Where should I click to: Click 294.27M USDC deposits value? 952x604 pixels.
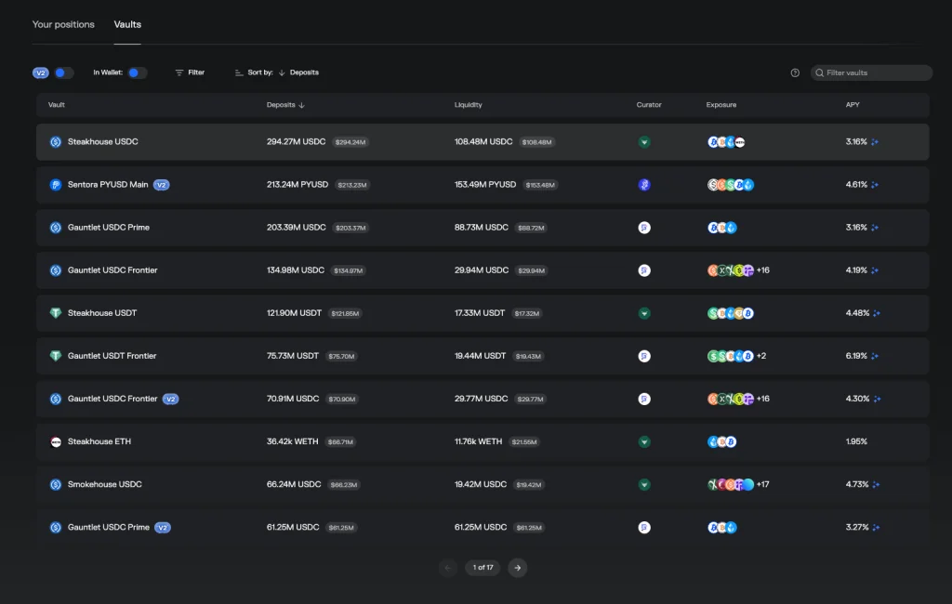(x=297, y=141)
